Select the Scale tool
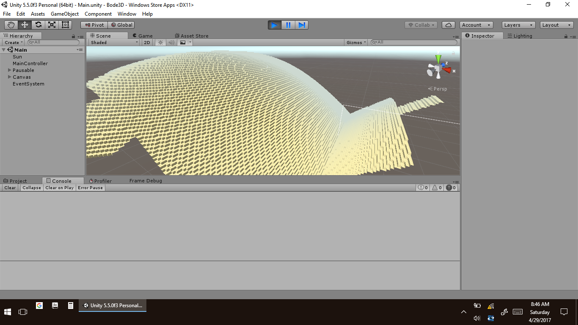Screen dimensions: 578x325 coord(52,25)
